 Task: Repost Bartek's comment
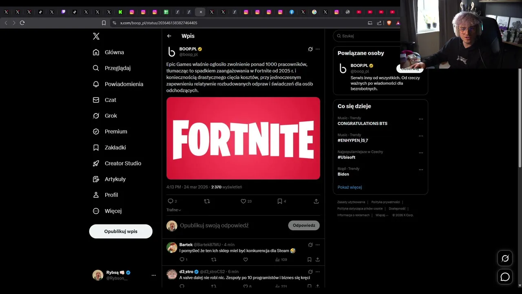tap(214, 260)
